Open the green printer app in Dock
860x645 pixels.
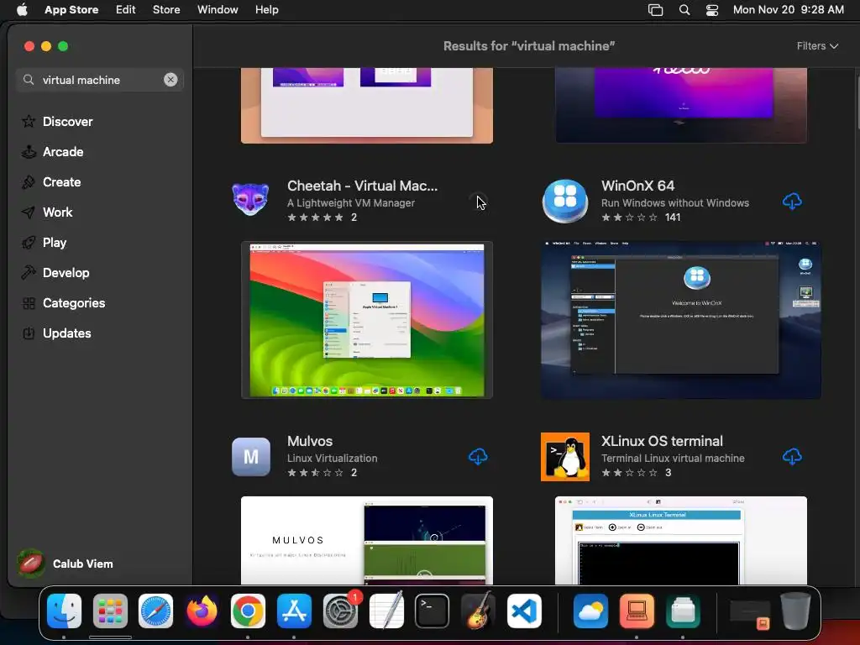coord(682,611)
